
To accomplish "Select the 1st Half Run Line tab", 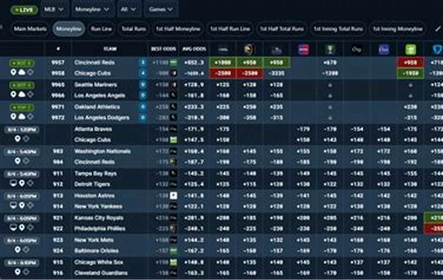I will click(x=230, y=29).
